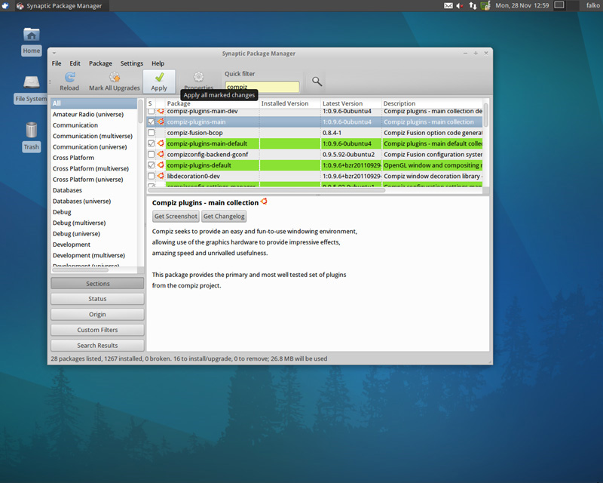Click the Get Screenshot button
The height and width of the screenshot is (483, 603).
[x=176, y=217]
